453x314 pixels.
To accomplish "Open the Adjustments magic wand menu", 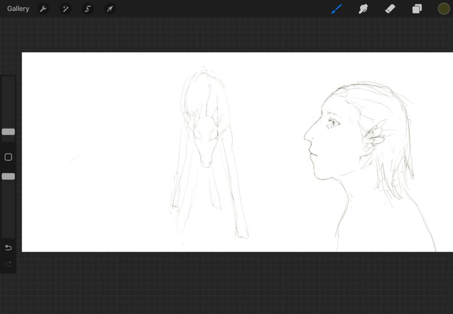I will [65, 9].
